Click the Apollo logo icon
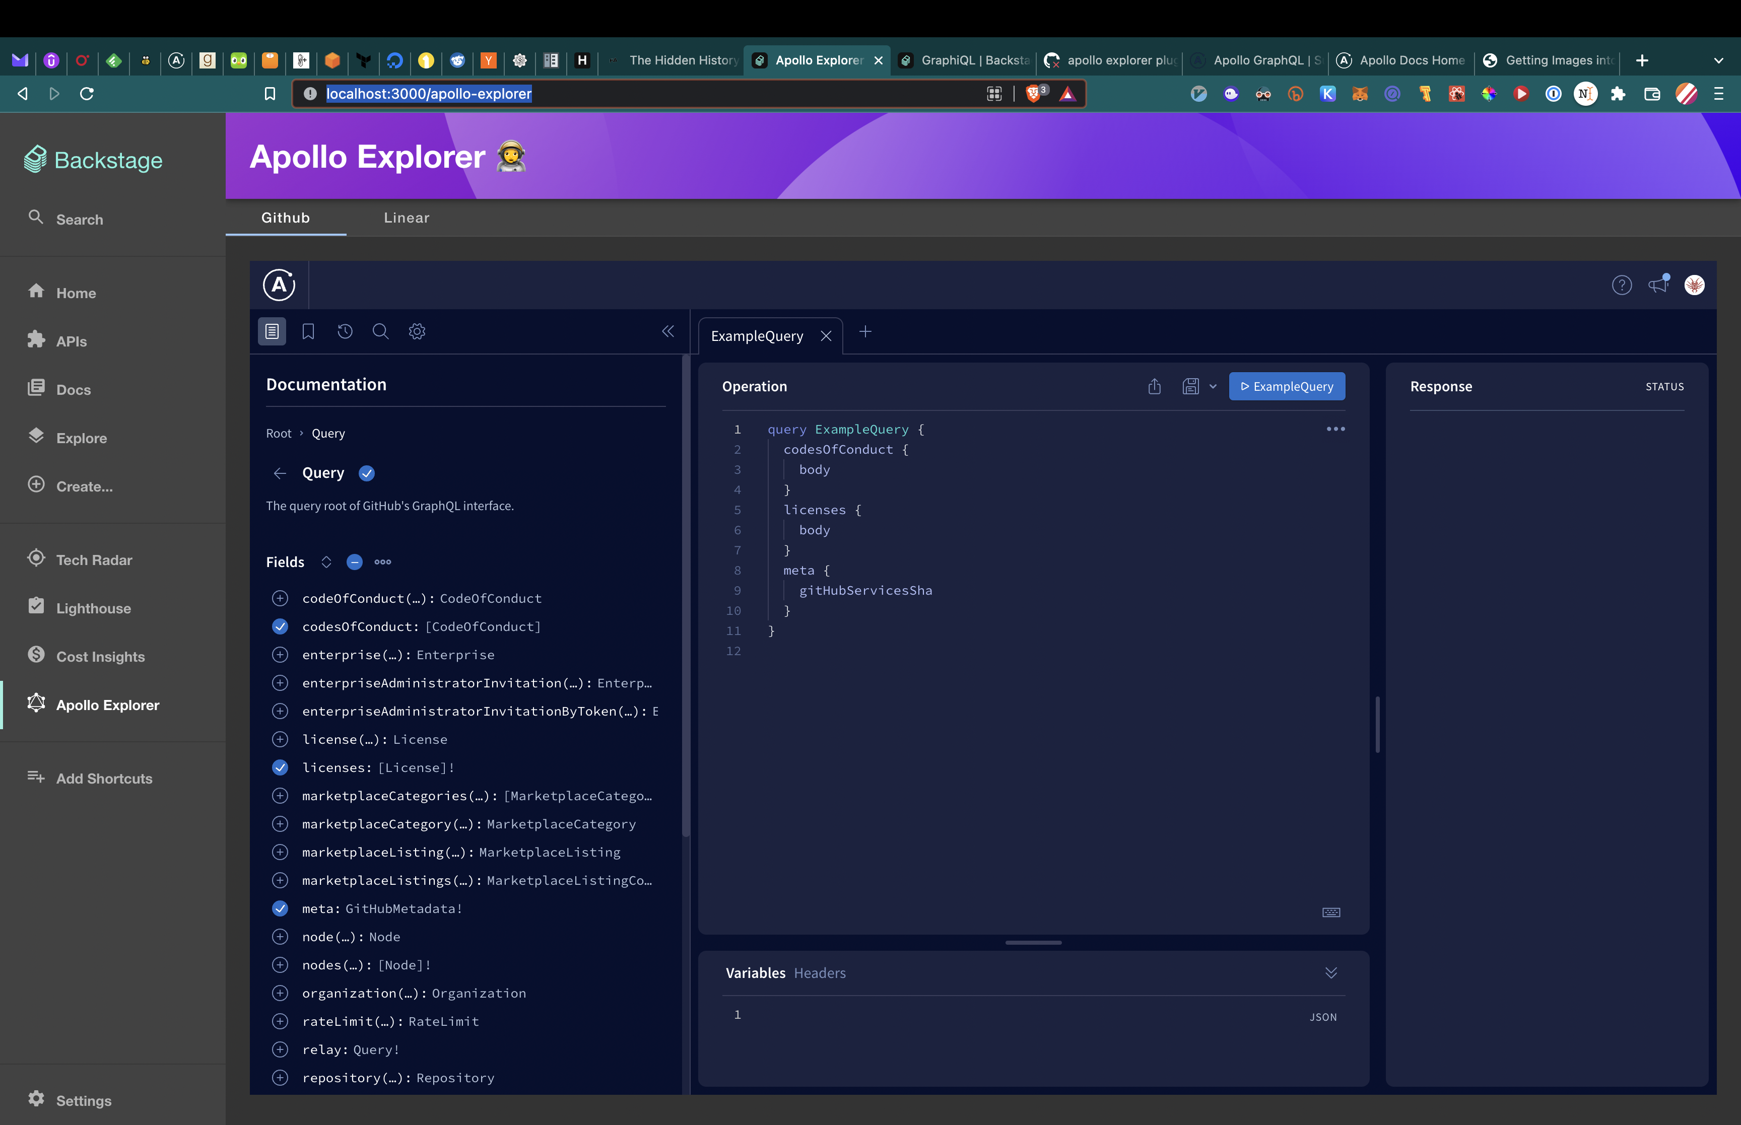Screen dimensions: 1741x1125 pos(279,285)
